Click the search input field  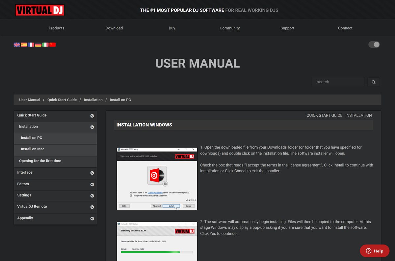pyautogui.click(x=338, y=82)
